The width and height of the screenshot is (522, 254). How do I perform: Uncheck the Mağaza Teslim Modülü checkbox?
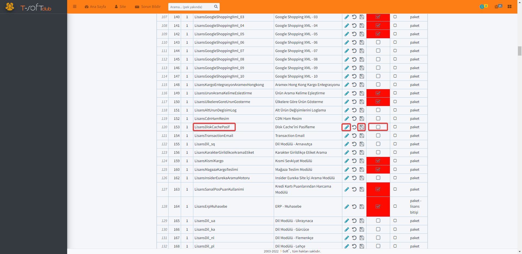coord(378,169)
